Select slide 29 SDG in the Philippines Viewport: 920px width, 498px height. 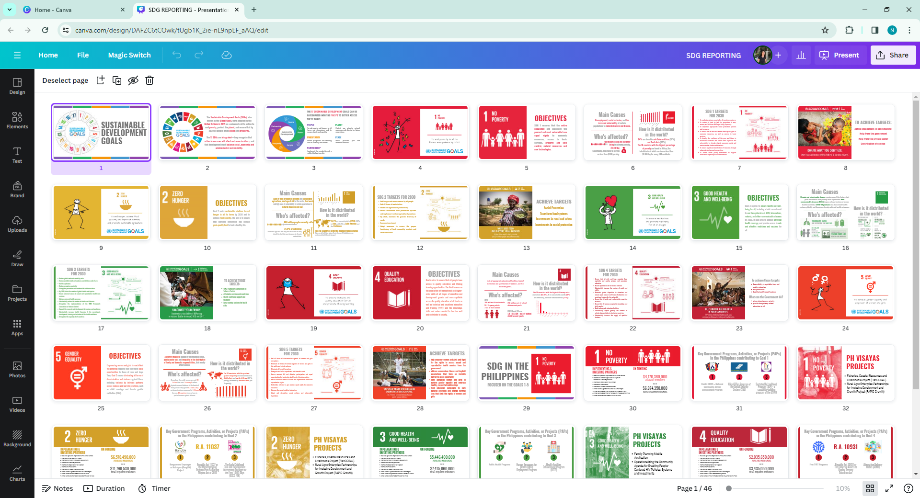[527, 373]
